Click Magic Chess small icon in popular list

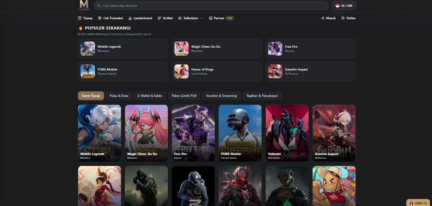click(x=181, y=49)
